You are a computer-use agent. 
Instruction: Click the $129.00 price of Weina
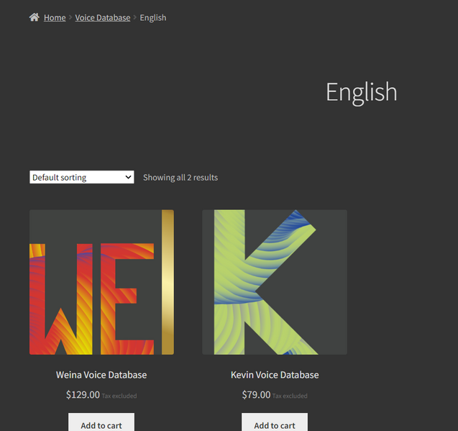click(x=83, y=395)
